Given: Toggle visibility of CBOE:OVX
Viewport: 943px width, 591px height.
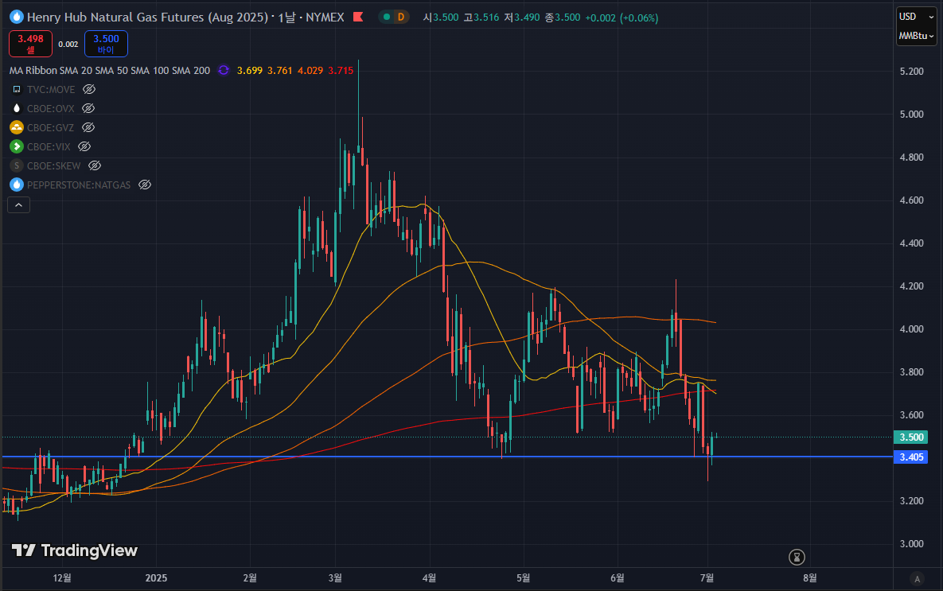Looking at the screenshot, I should pos(88,108).
